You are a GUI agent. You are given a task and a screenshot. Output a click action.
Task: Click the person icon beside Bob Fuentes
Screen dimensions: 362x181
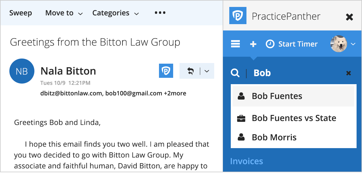[x=241, y=96]
